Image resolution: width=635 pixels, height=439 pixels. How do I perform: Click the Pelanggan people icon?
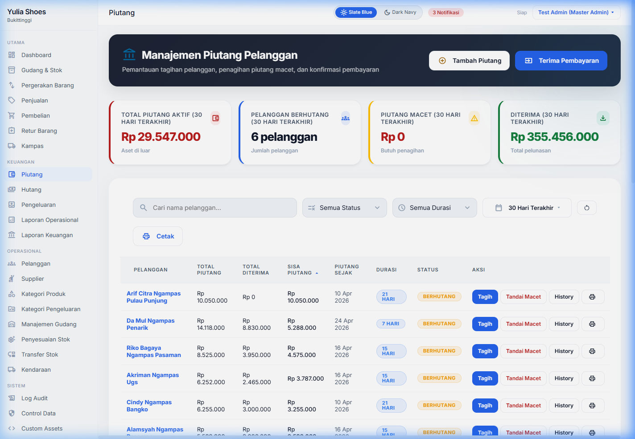pyautogui.click(x=12, y=263)
